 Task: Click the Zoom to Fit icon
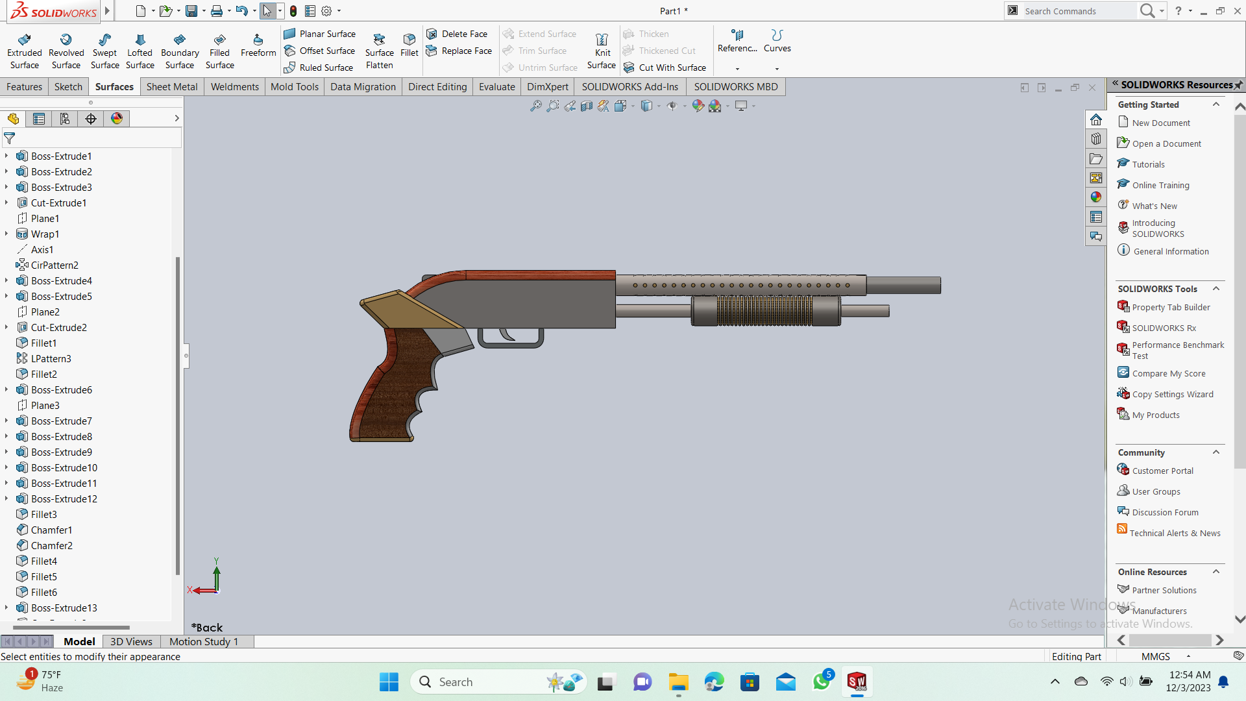tap(535, 106)
